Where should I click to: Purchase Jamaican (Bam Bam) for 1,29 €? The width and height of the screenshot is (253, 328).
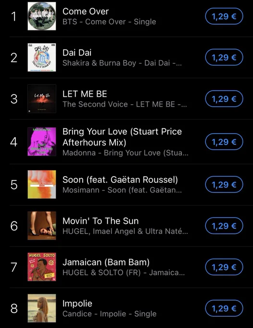(224, 267)
